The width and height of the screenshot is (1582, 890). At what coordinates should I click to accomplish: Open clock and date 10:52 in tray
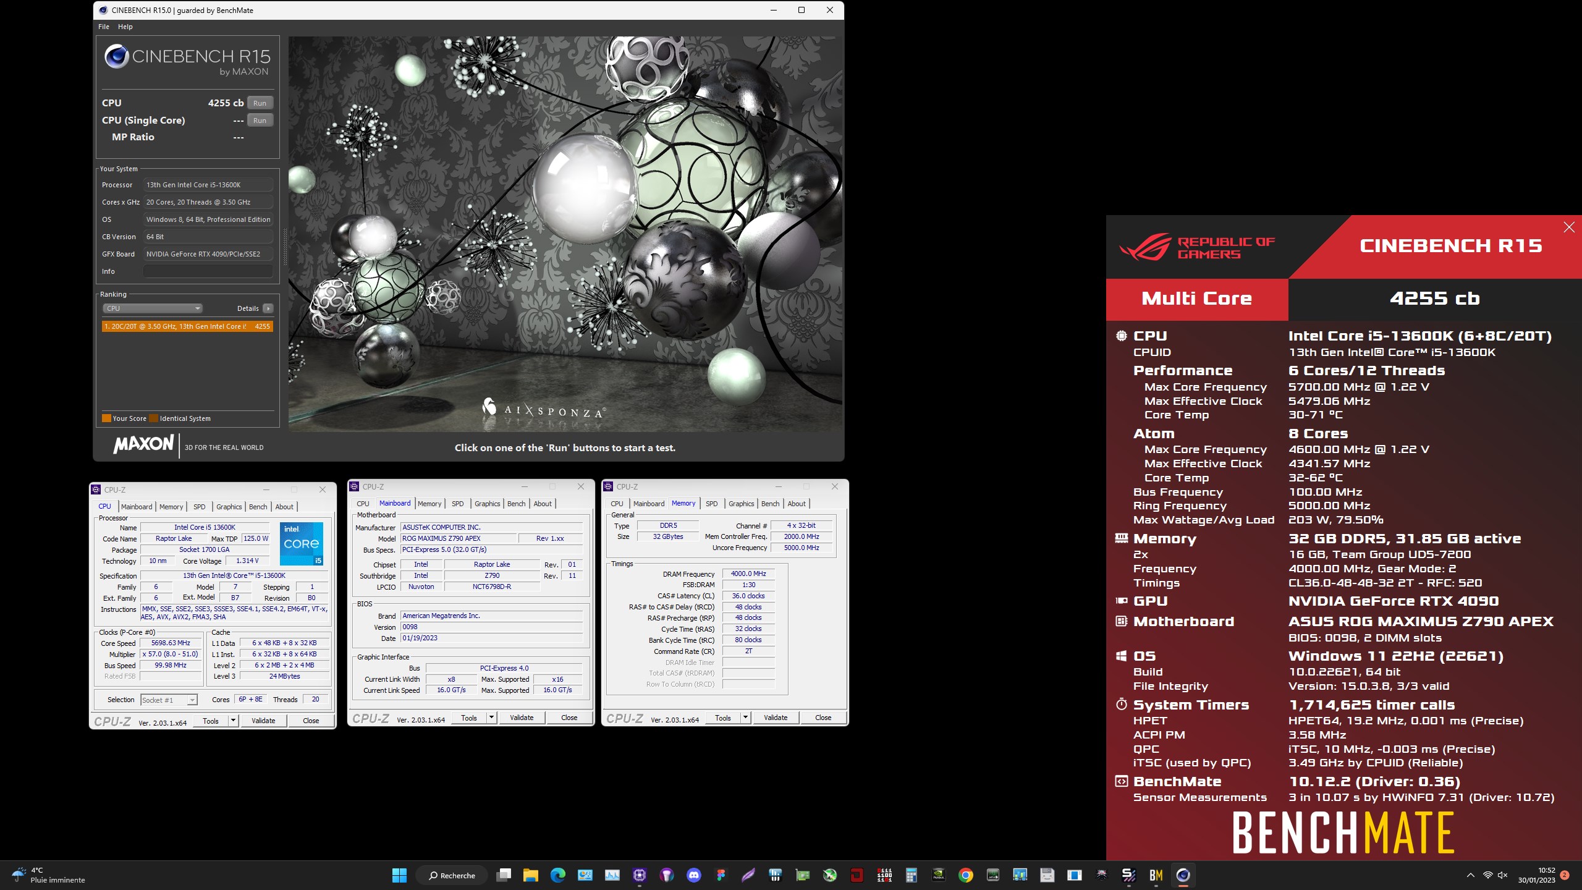pyautogui.click(x=1536, y=875)
